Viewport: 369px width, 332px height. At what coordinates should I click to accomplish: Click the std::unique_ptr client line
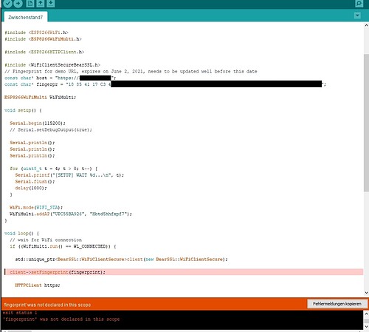pyautogui.click(x=122, y=260)
